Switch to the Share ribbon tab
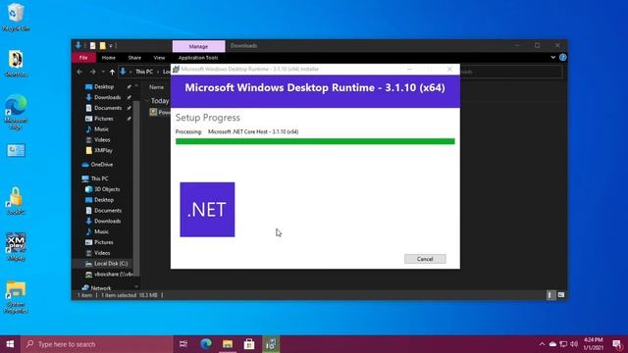628x353 pixels. (x=134, y=58)
